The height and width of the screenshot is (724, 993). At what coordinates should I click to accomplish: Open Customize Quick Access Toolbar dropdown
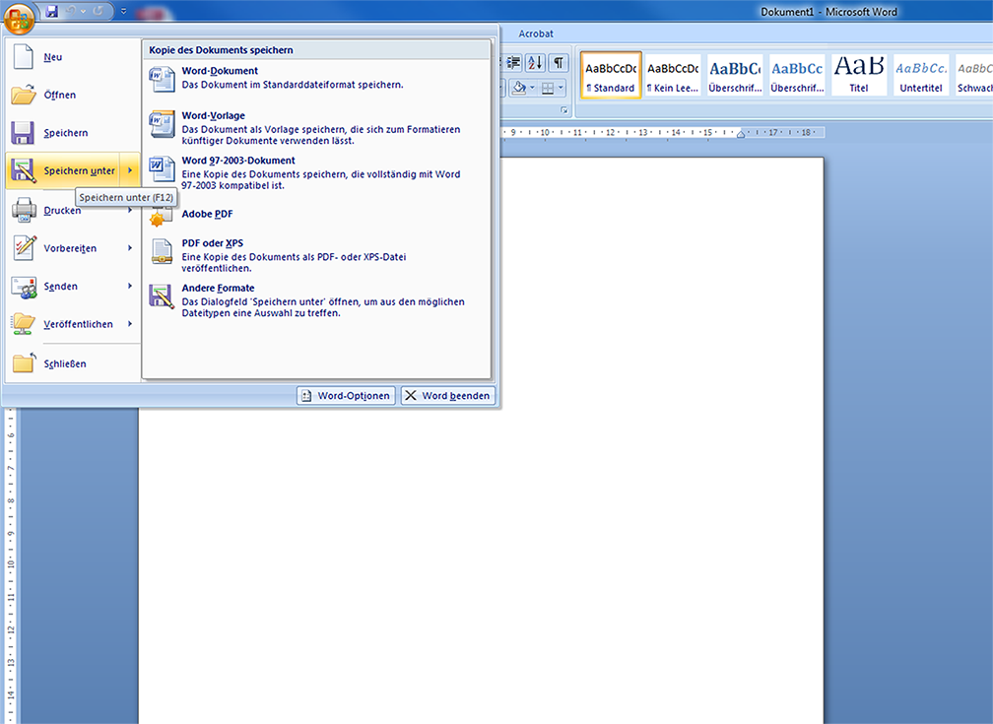[x=123, y=12]
